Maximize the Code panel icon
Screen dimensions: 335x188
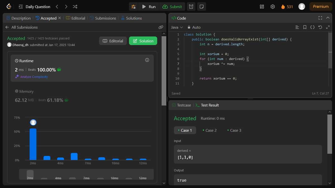click(x=320, y=18)
